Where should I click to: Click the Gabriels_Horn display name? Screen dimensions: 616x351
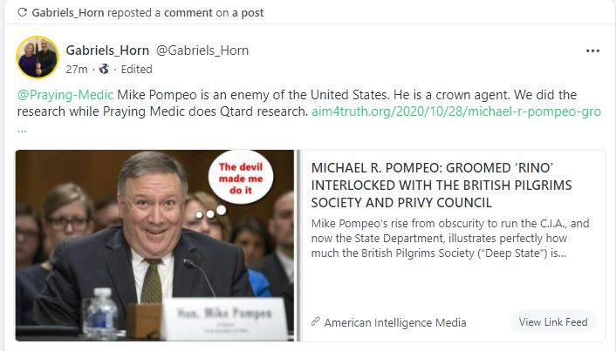pyautogui.click(x=107, y=51)
